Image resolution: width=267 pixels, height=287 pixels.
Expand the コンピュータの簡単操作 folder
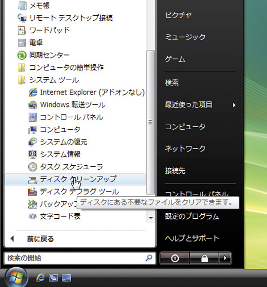pyautogui.click(x=22, y=67)
